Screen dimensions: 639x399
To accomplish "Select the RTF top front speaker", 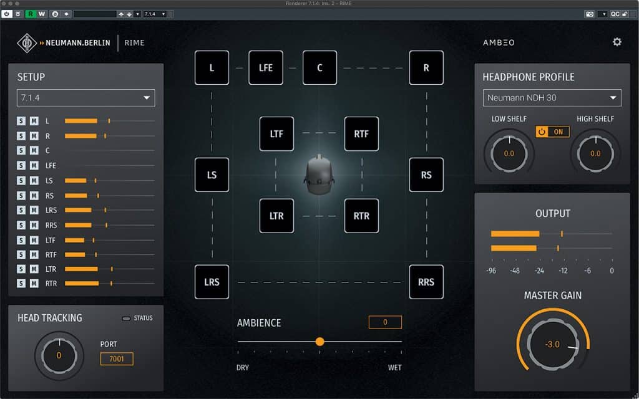I will coord(361,134).
